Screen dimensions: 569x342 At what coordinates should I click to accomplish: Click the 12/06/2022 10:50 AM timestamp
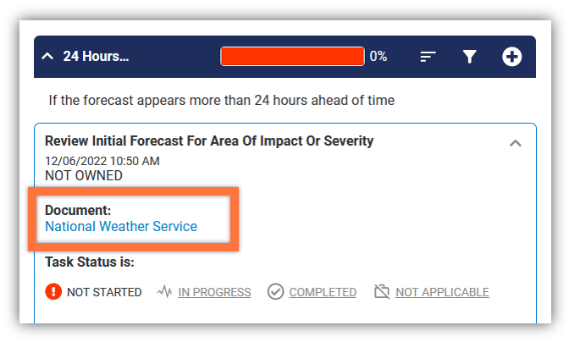point(102,161)
